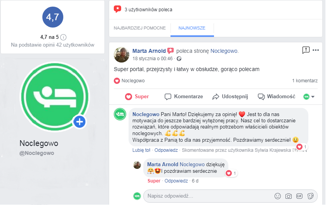Open the sticker picker in reply field
The height and width of the screenshot is (205, 327).
click(310, 196)
